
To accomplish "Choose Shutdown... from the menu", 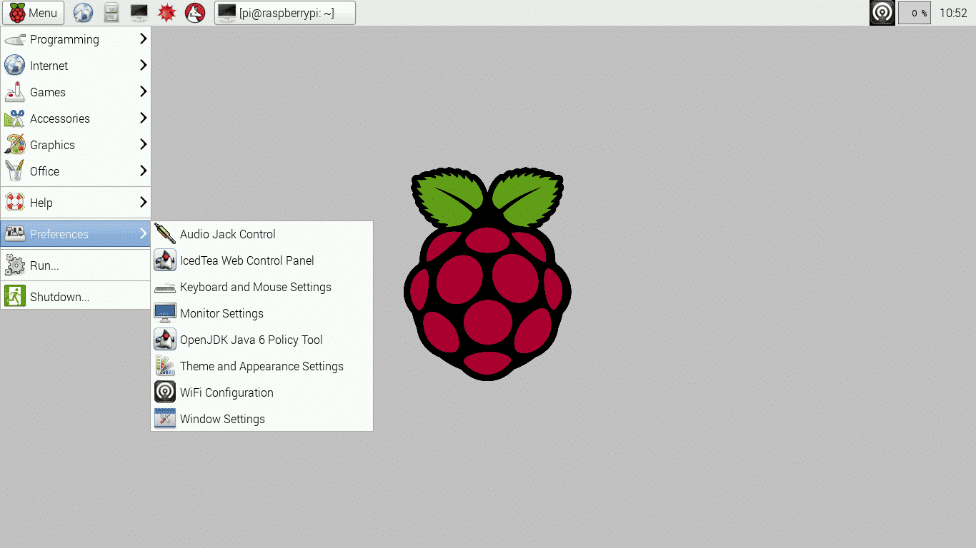I will coord(76,297).
